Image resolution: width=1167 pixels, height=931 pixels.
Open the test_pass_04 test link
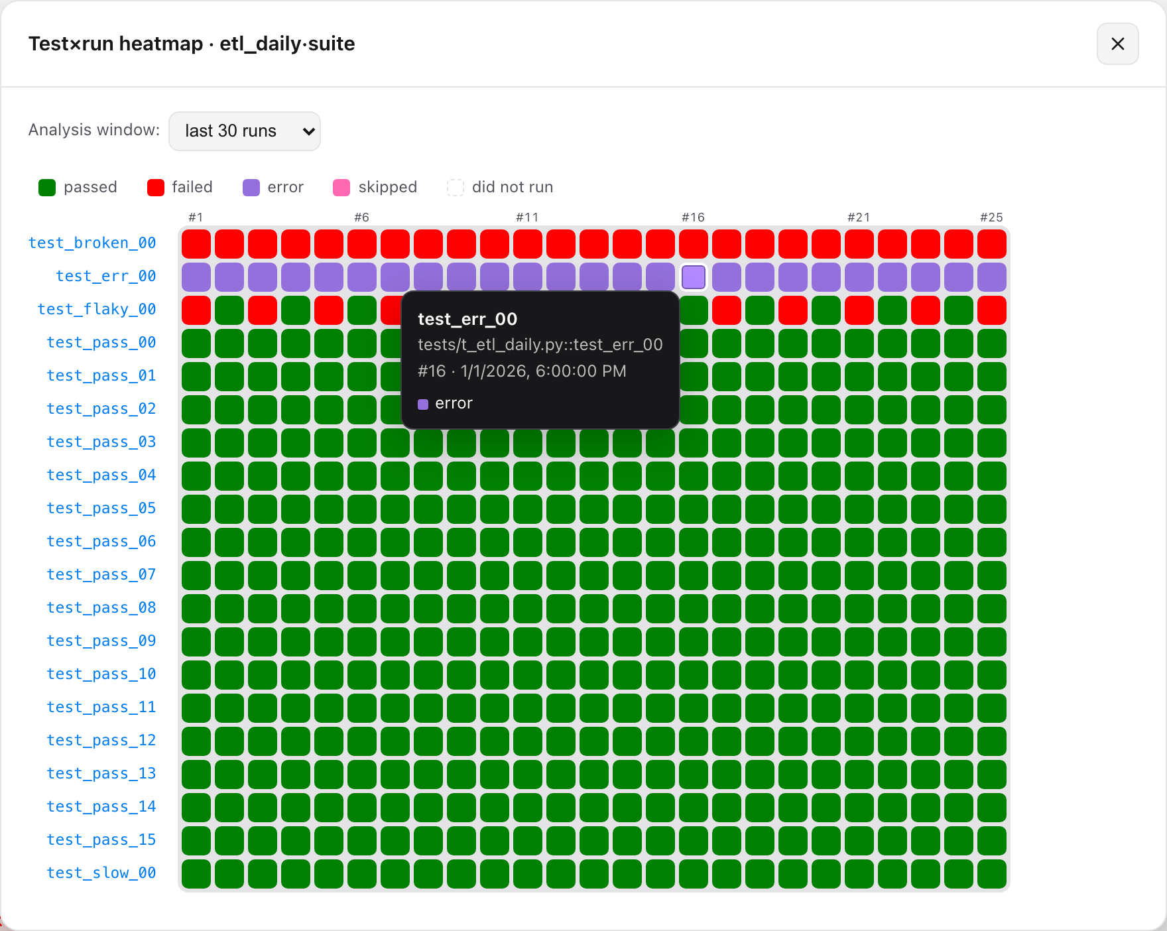101,475
